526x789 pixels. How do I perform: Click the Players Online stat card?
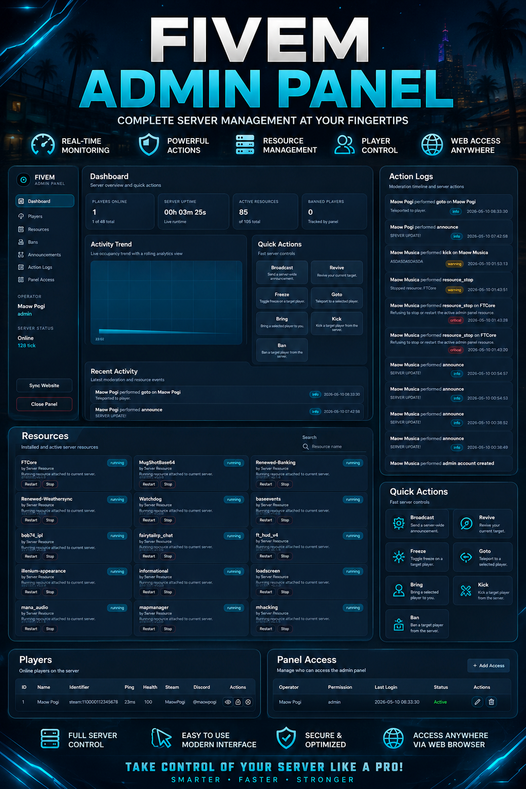click(120, 211)
